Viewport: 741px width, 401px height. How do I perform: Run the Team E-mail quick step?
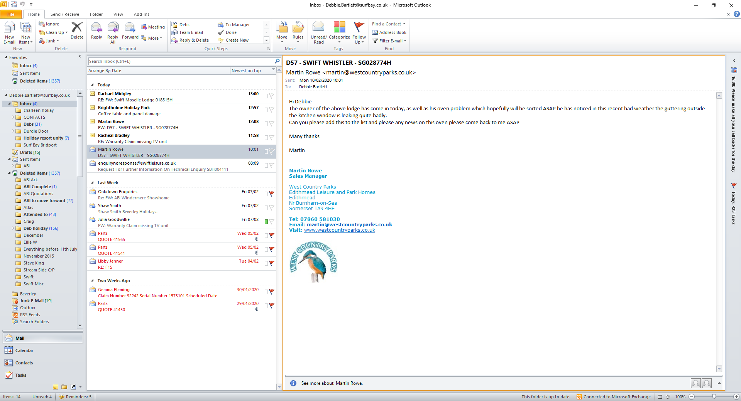pyautogui.click(x=188, y=32)
